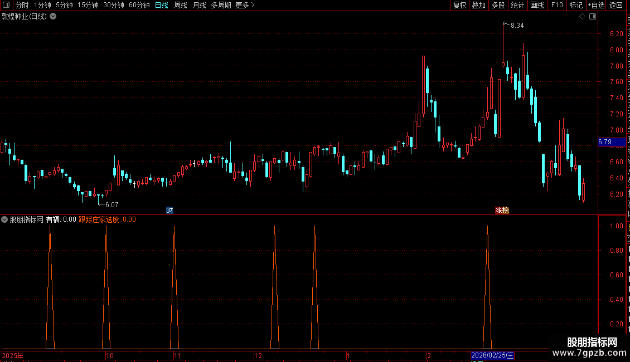Screen dimensions: 630x362
Task: Select the 1分钟 period tab
Action: click(42, 5)
